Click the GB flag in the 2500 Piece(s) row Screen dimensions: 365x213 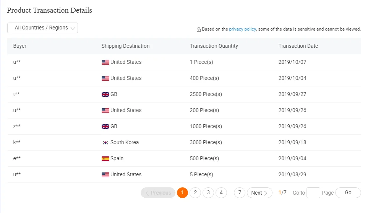pyautogui.click(x=105, y=94)
